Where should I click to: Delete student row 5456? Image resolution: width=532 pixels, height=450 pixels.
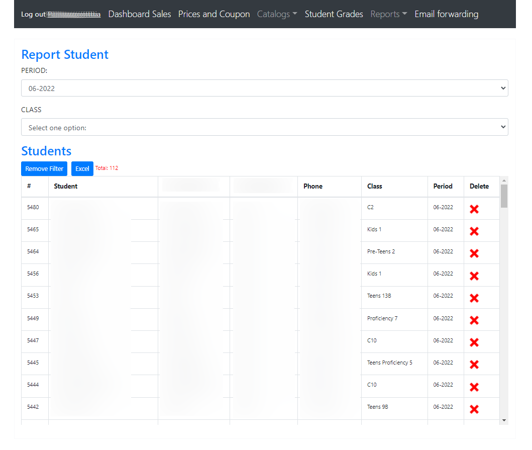(474, 276)
